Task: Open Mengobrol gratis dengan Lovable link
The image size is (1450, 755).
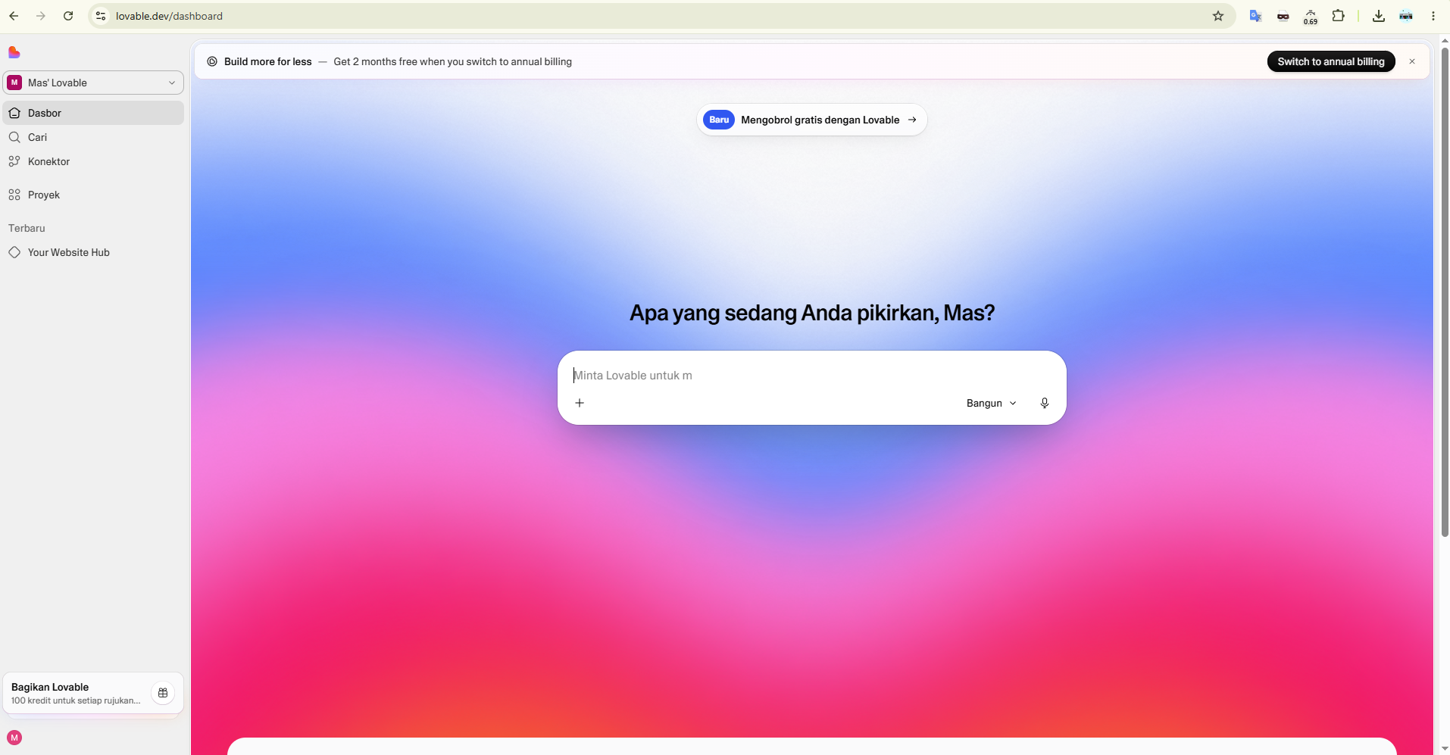Action: pos(811,120)
